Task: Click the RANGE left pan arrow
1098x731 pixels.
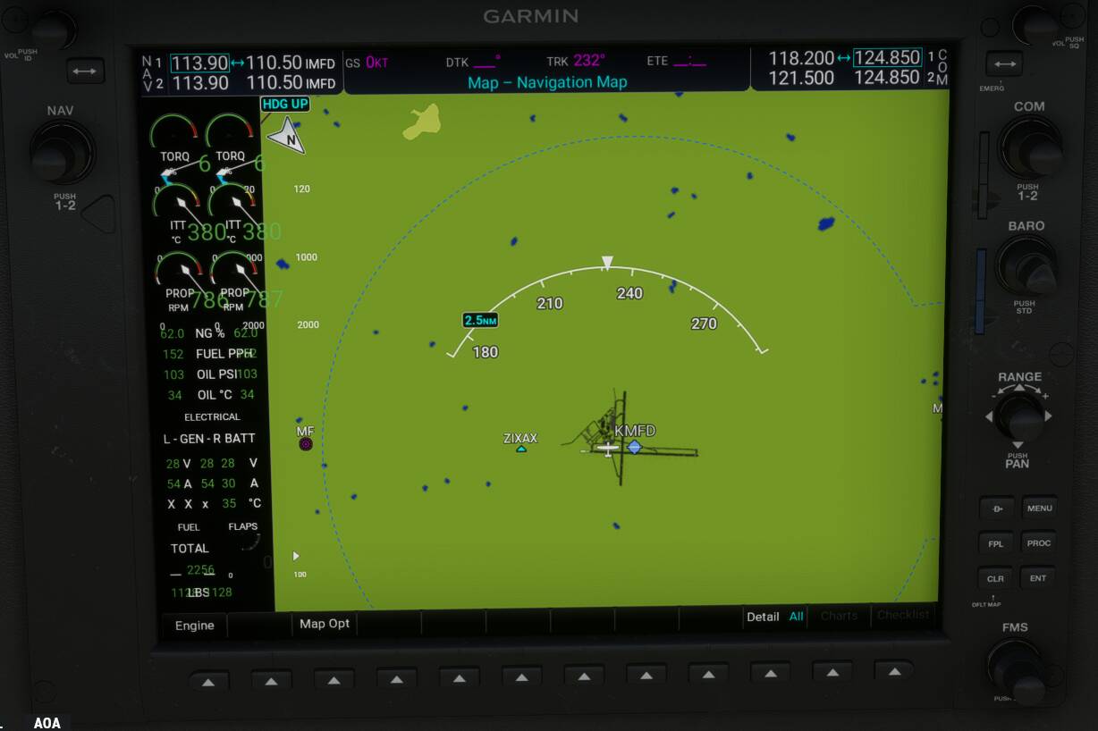Action: click(x=989, y=416)
